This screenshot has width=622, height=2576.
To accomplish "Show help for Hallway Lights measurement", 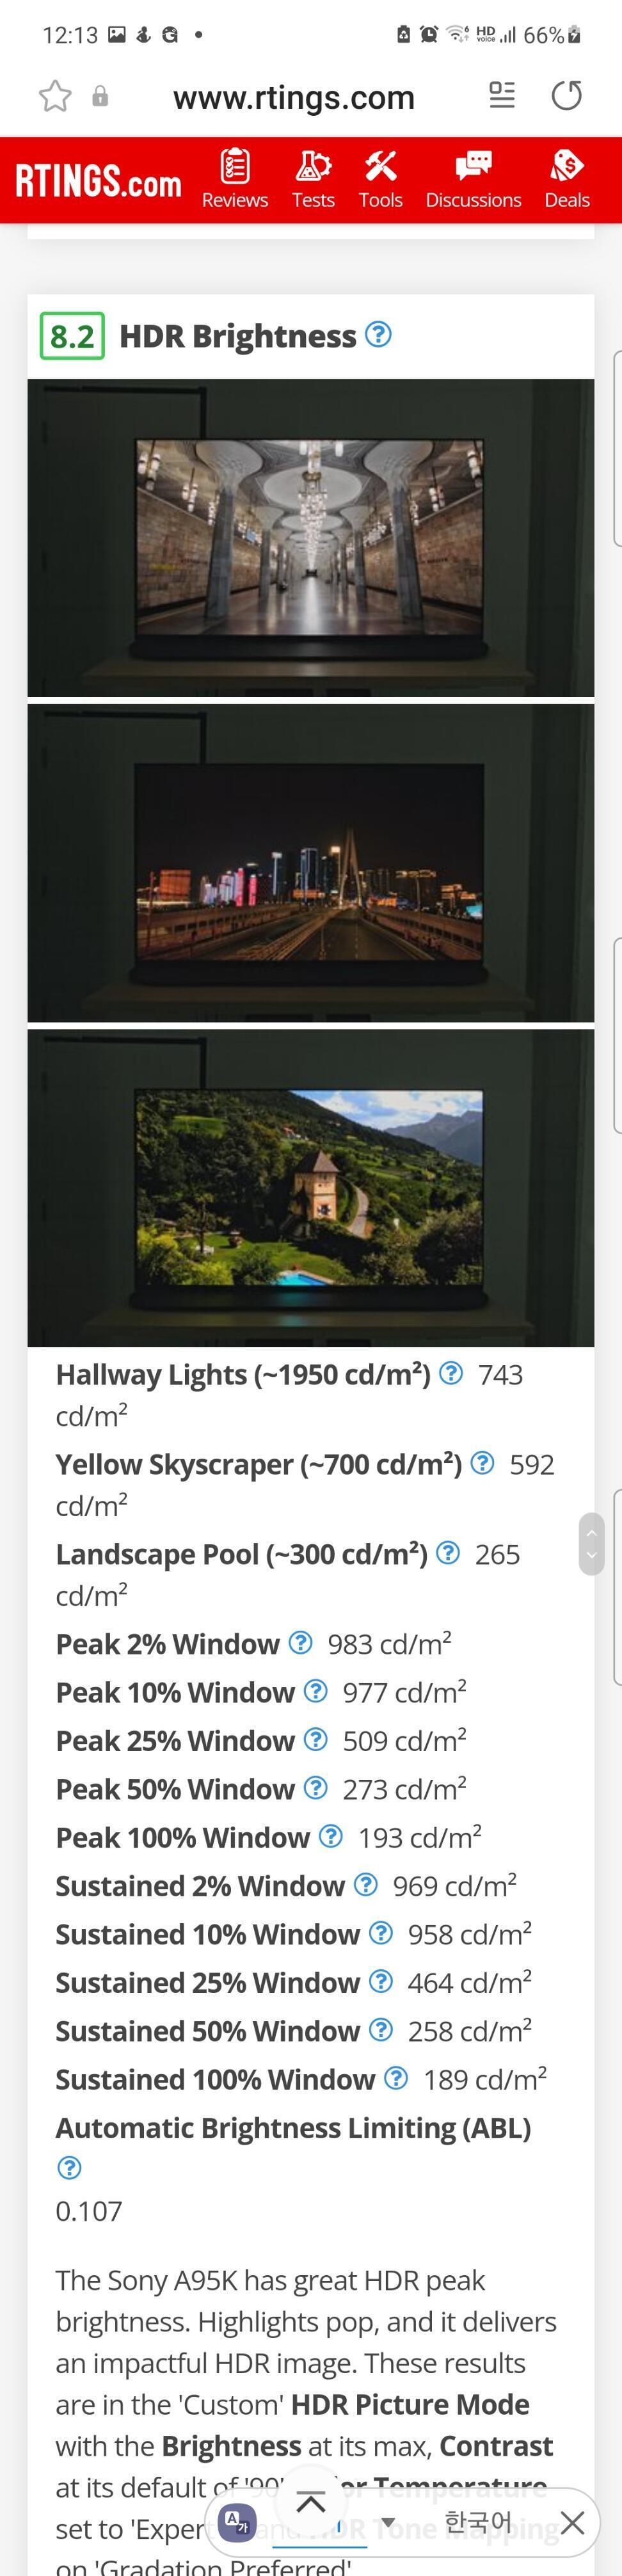I will tap(451, 1373).
